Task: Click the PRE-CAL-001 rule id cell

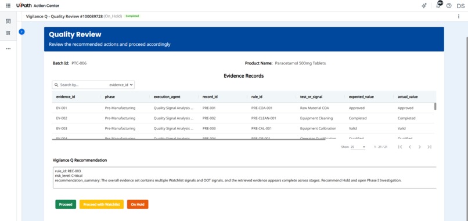Action: coord(261,128)
